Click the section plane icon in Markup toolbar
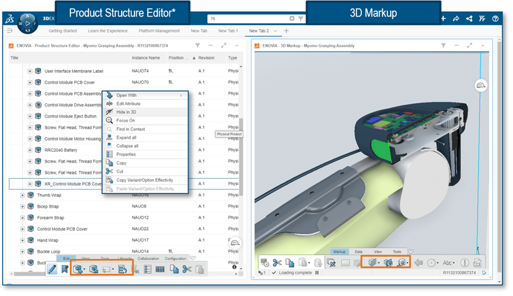 372,262
